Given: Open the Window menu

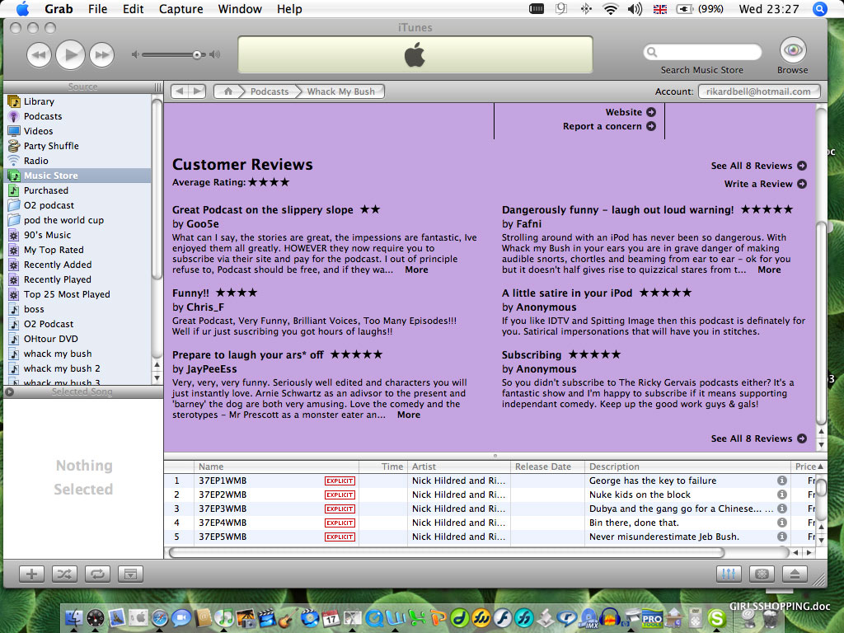Looking at the screenshot, I should (x=240, y=9).
